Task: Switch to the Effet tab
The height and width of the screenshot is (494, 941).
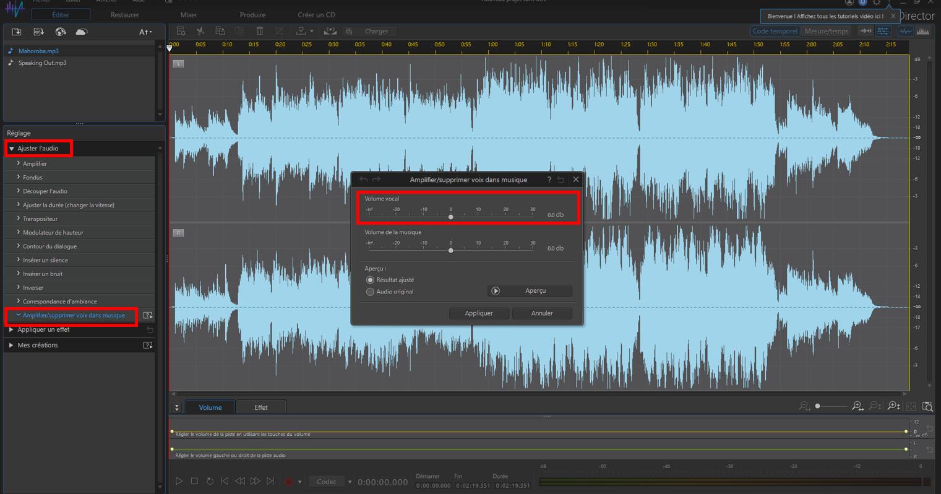Action: coord(261,407)
